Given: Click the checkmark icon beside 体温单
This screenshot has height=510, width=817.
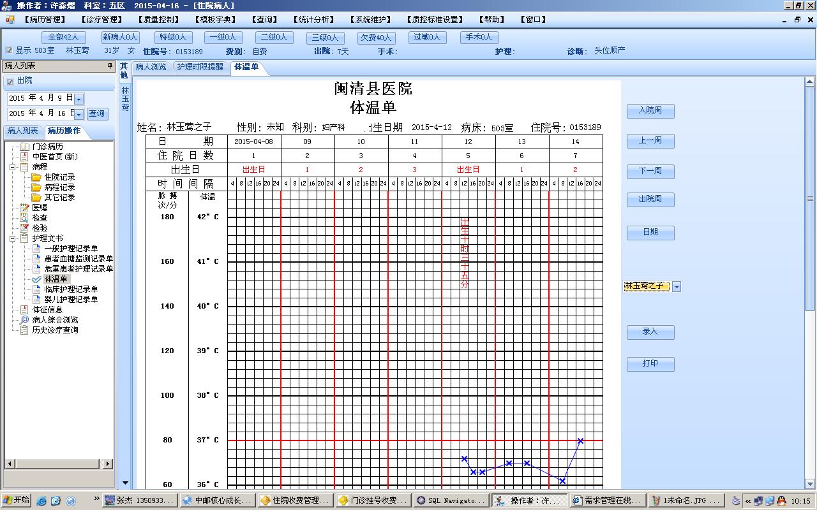Looking at the screenshot, I should coord(36,279).
